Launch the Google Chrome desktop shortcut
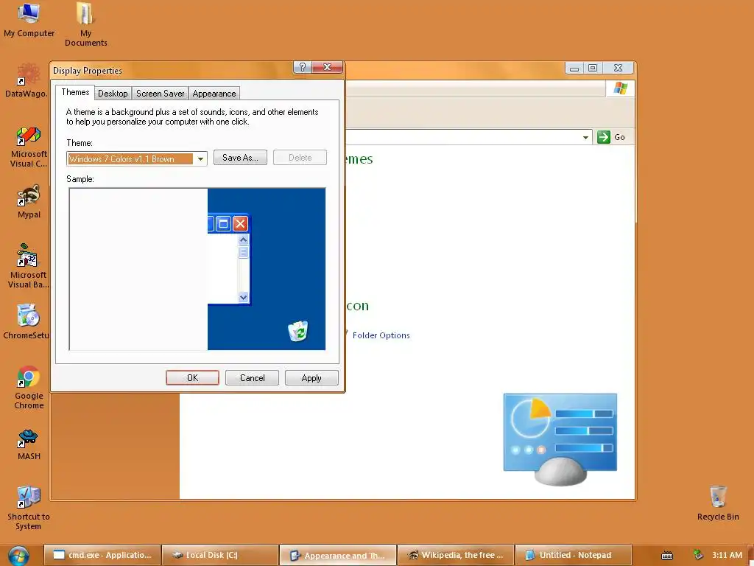 pyautogui.click(x=29, y=388)
